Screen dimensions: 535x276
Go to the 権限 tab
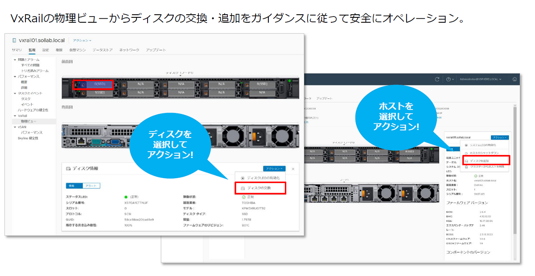pos(59,50)
